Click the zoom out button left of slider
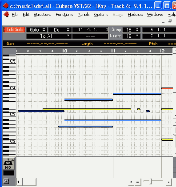 [x=137, y=182]
